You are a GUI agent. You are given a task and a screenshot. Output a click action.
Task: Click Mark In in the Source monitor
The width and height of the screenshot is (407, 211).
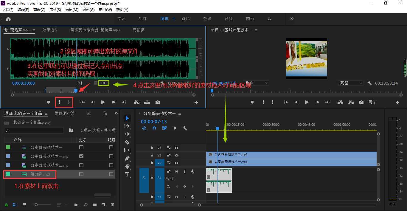click(x=60, y=102)
